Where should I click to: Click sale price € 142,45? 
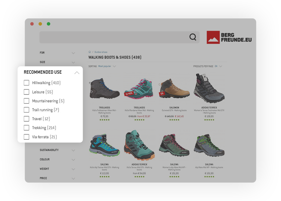coord(179,116)
